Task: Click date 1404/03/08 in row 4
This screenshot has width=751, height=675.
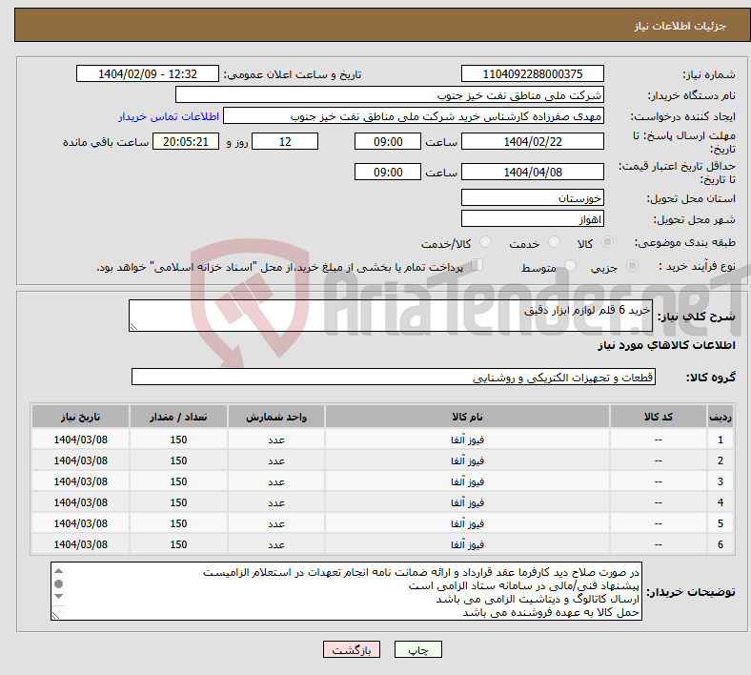Action: point(80,502)
